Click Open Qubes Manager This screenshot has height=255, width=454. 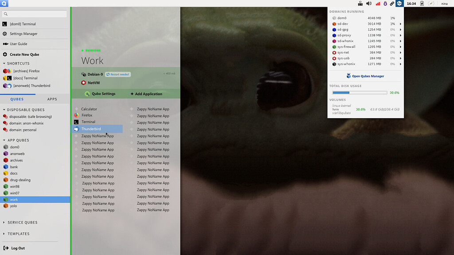(368, 76)
